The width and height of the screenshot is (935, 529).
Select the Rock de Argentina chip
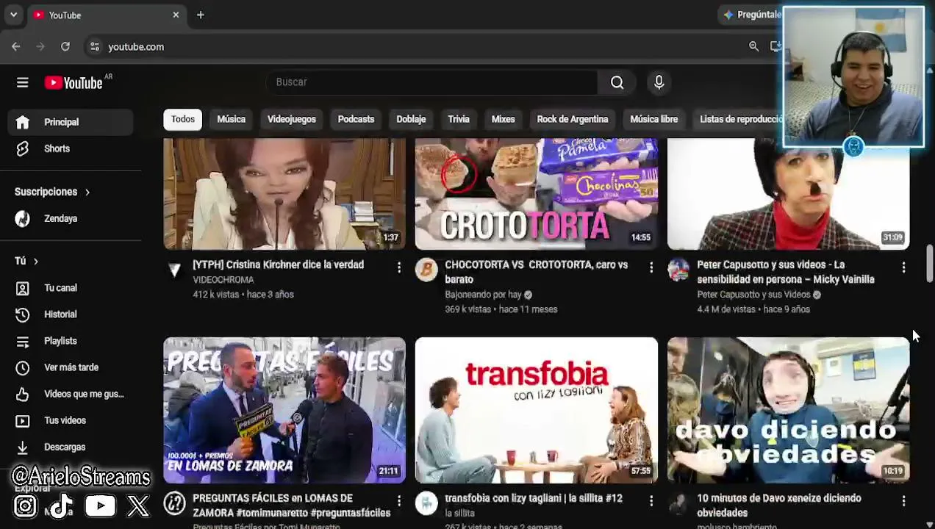[x=572, y=119]
